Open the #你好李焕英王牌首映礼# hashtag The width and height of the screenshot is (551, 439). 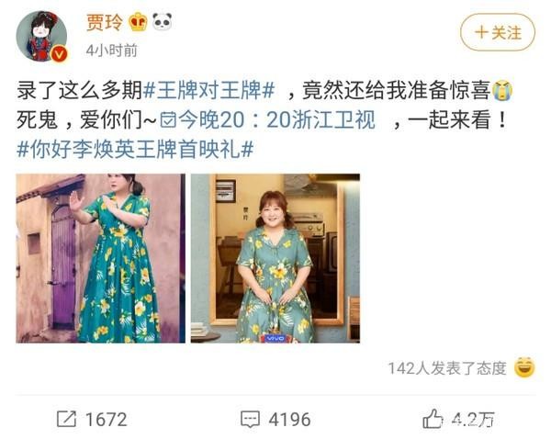pyautogui.click(x=135, y=149)
